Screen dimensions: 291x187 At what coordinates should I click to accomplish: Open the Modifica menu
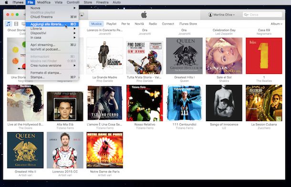point(44,2)
